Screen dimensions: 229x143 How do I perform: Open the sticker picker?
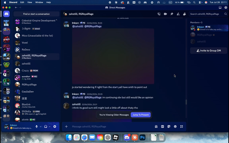pyautogui.click(x=169, y=127)
